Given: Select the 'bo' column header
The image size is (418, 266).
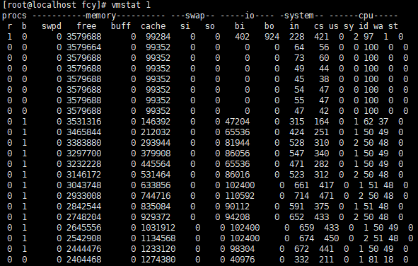Looking at the screenshot, I should tap(269, 26).
